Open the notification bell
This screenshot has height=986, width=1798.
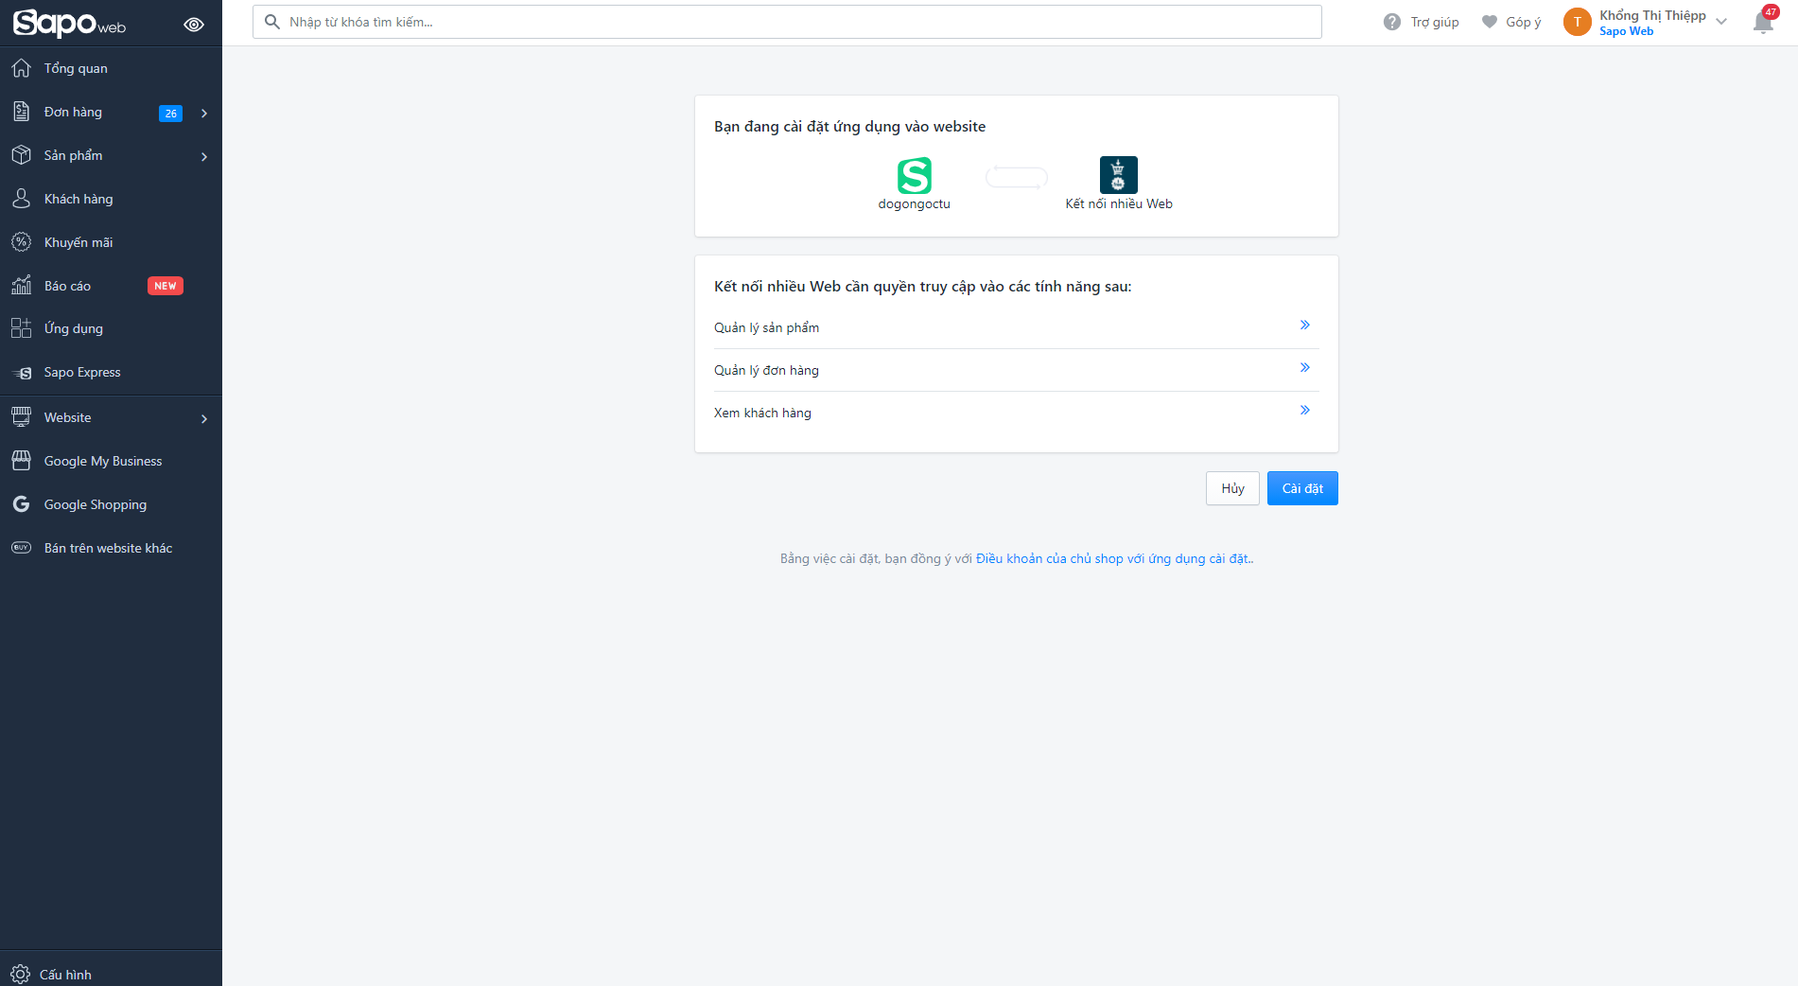pos(1763,24)
